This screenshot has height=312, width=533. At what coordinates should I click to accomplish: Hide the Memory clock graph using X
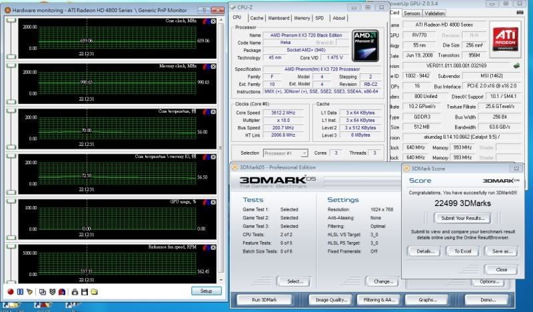[213, 67]
